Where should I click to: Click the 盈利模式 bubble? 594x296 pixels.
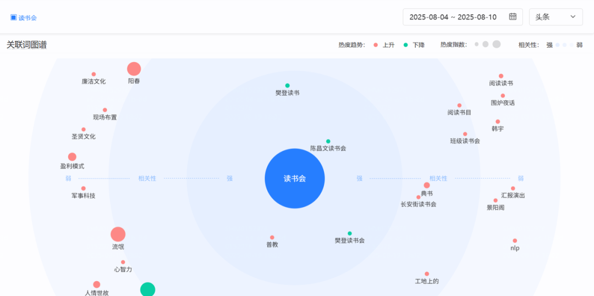click(72, 157)
